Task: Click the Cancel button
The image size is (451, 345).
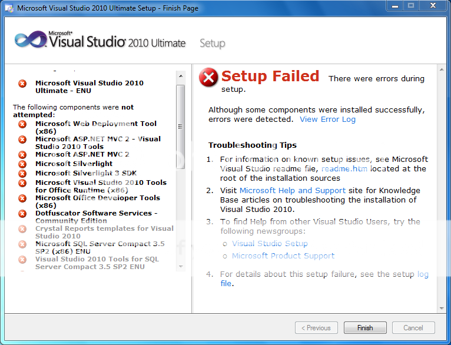Action: (413, 328)
